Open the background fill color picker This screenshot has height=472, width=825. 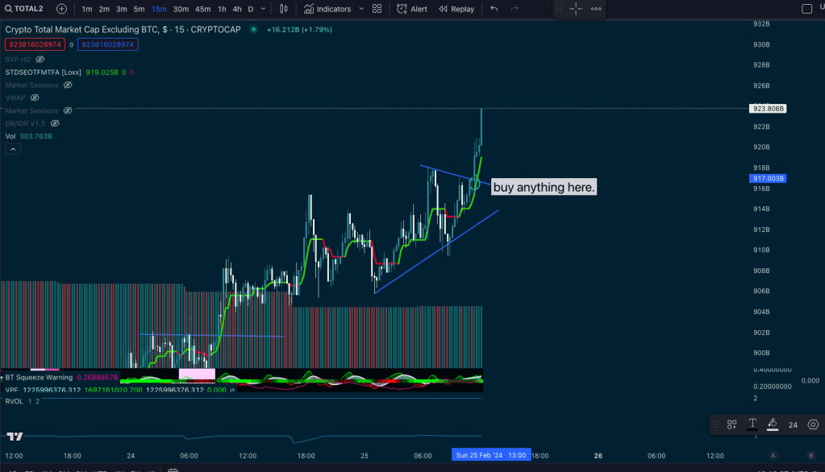773,424
